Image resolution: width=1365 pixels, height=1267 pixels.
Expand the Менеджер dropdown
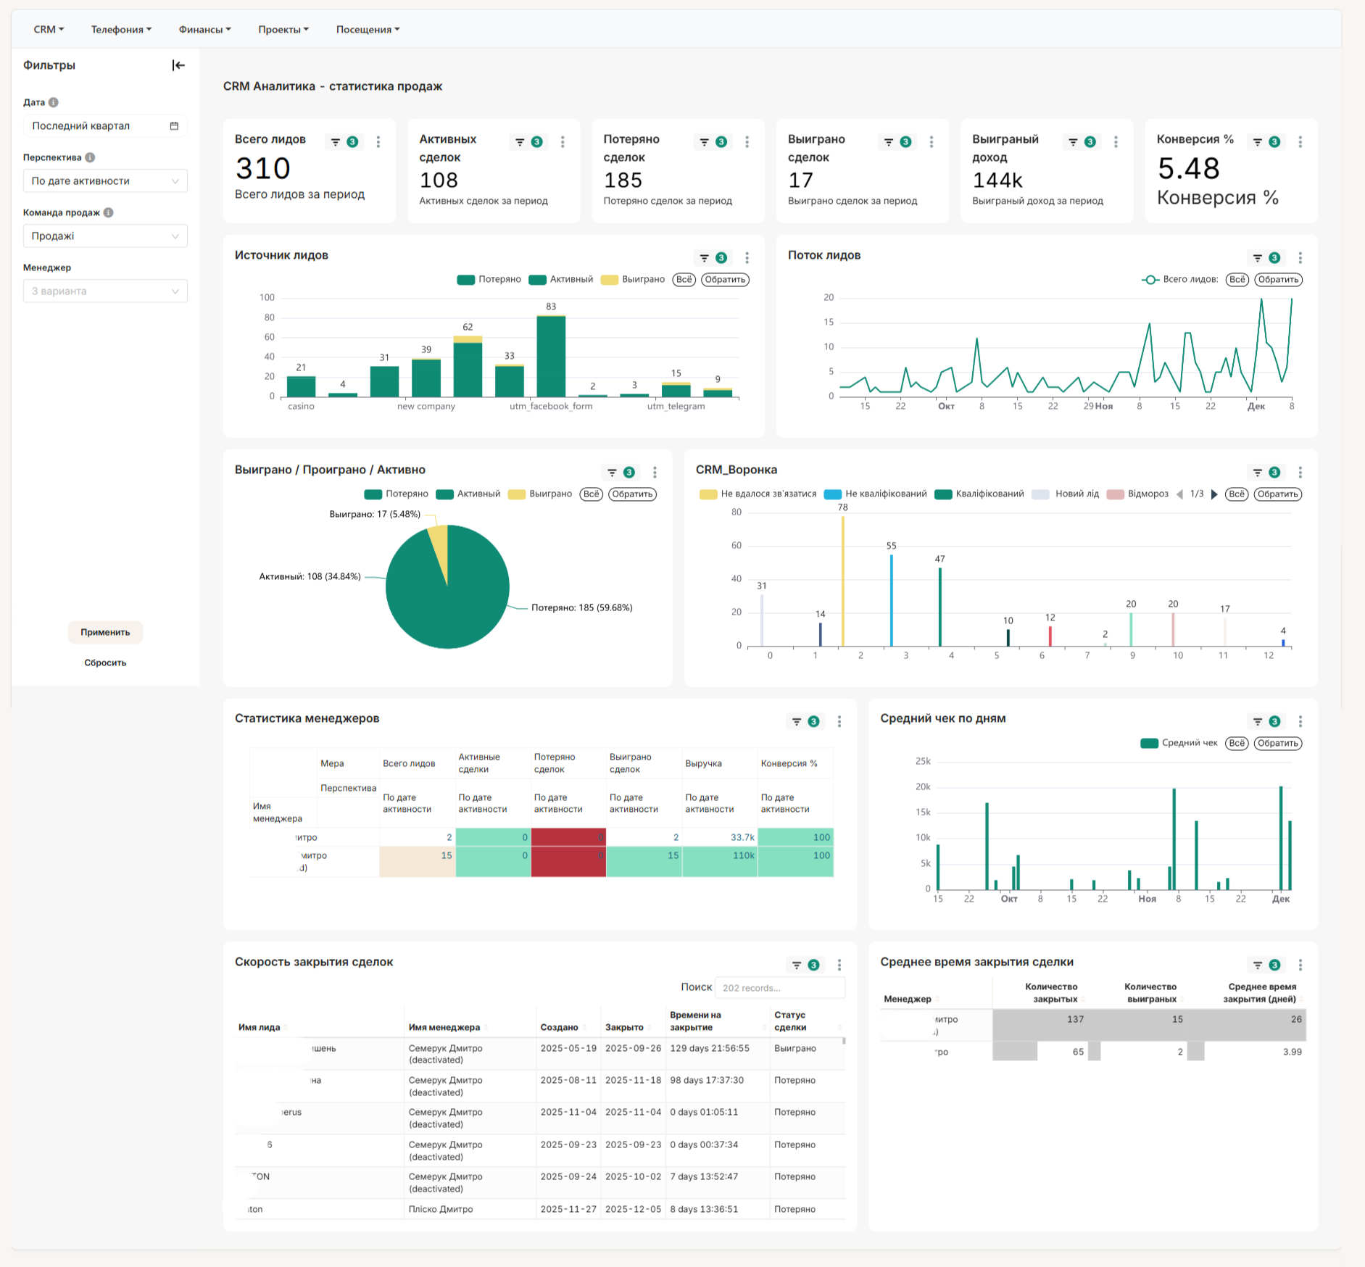105,291
